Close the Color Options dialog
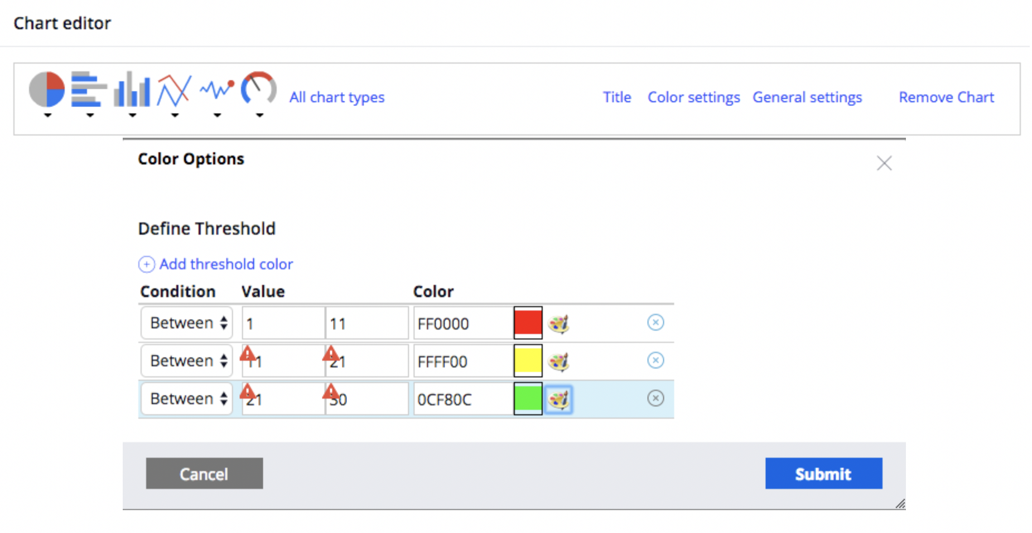The image size is (1032, 533). coord(884,163)
